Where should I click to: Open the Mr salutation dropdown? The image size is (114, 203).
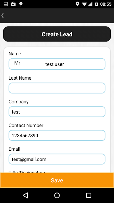coord(17,63)
